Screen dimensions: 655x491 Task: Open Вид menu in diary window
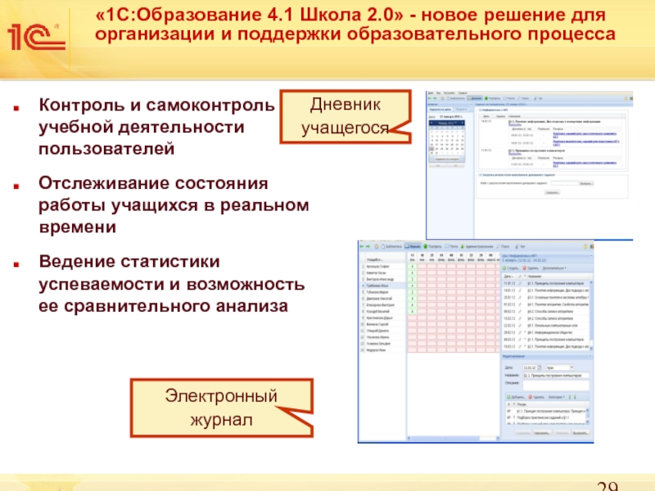coord(438,93)
